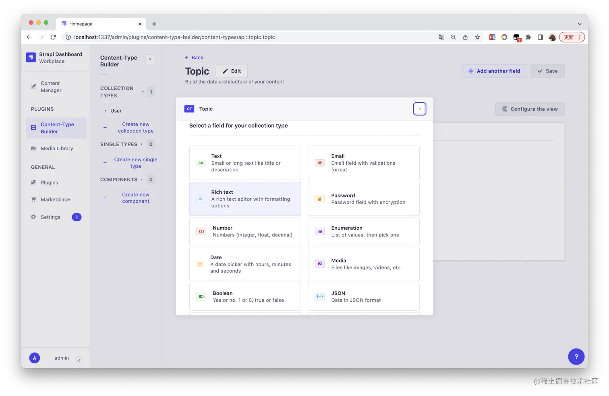Pick the Password field type card
Image resolution: width=609 pixels, height=396 pixels.
[x=363, y=199]
